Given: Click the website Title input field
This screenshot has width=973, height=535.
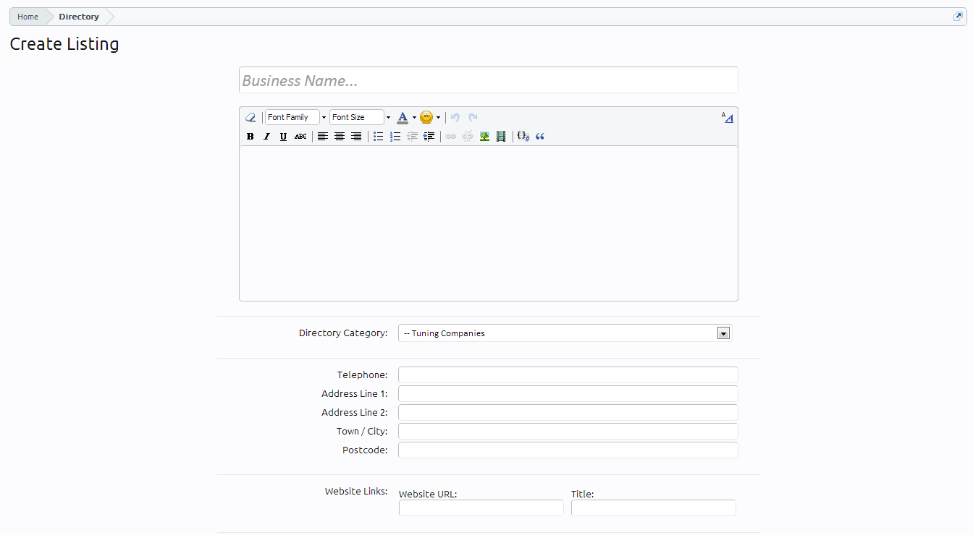Looking at the screenshot, I should [654, 508].
